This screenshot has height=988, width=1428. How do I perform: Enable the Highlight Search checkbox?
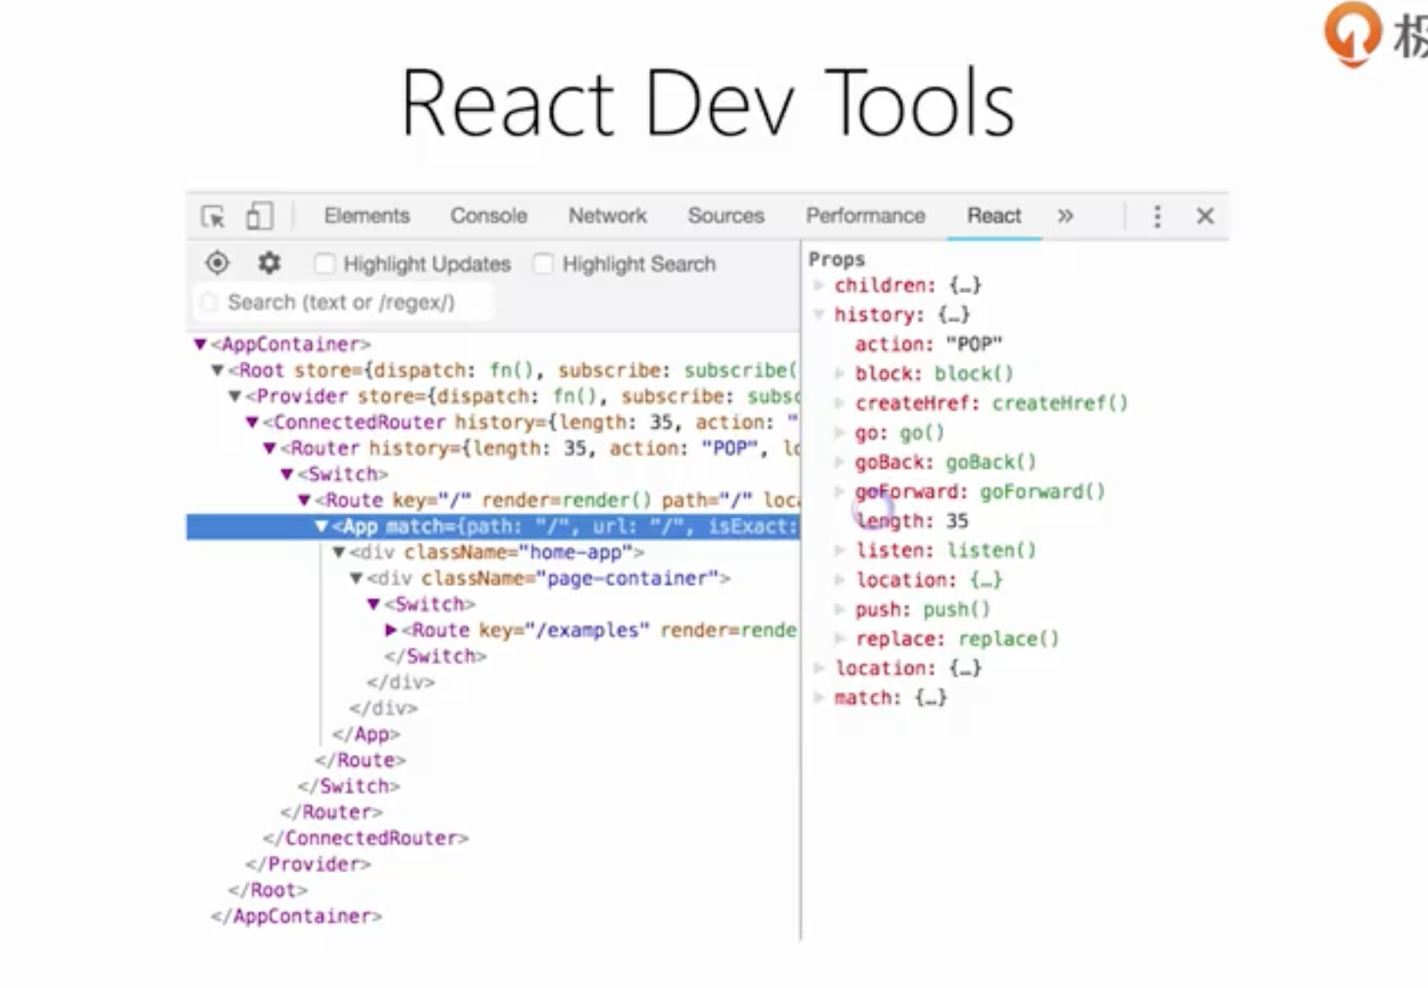[x=543, y=264]
